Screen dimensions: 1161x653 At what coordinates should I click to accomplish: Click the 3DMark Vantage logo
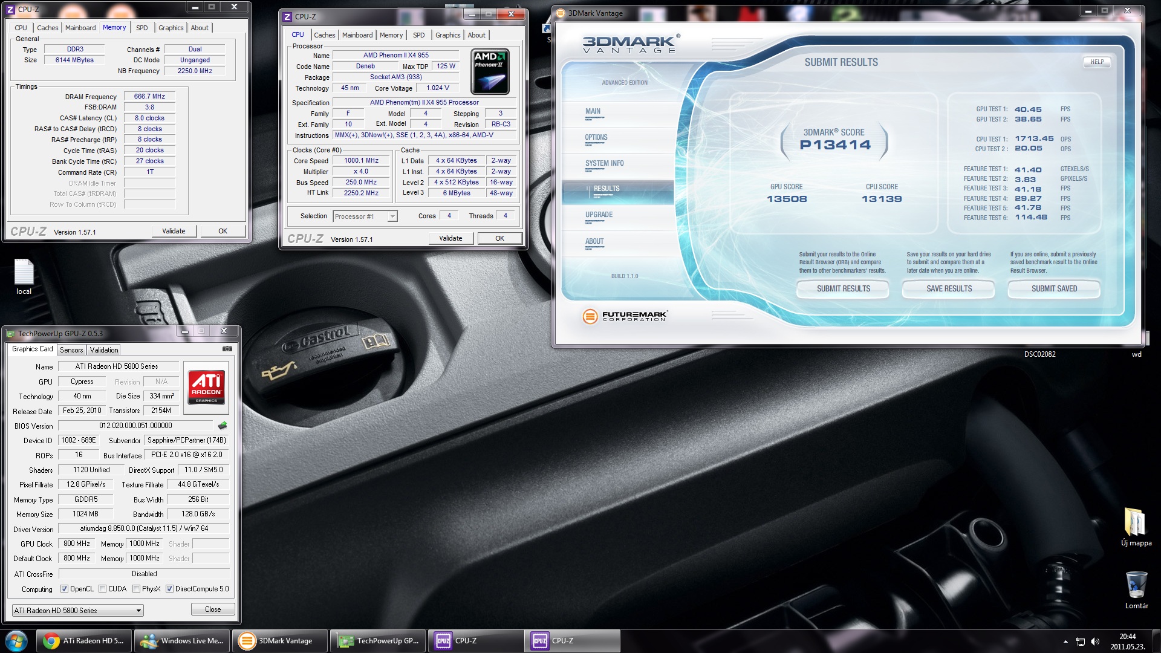(631, 44)
